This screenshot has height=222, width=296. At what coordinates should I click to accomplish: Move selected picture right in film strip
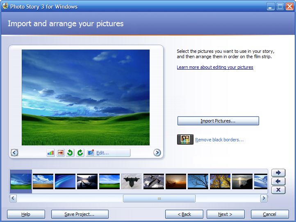pos(278,172)
